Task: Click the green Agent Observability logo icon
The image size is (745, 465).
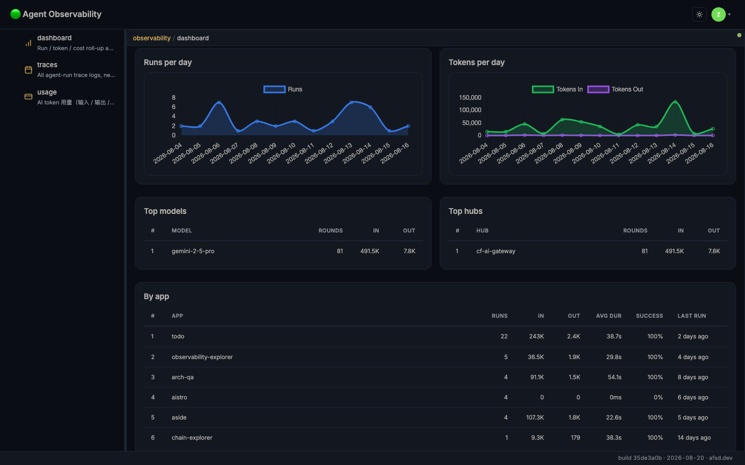Action: [16, 14]
